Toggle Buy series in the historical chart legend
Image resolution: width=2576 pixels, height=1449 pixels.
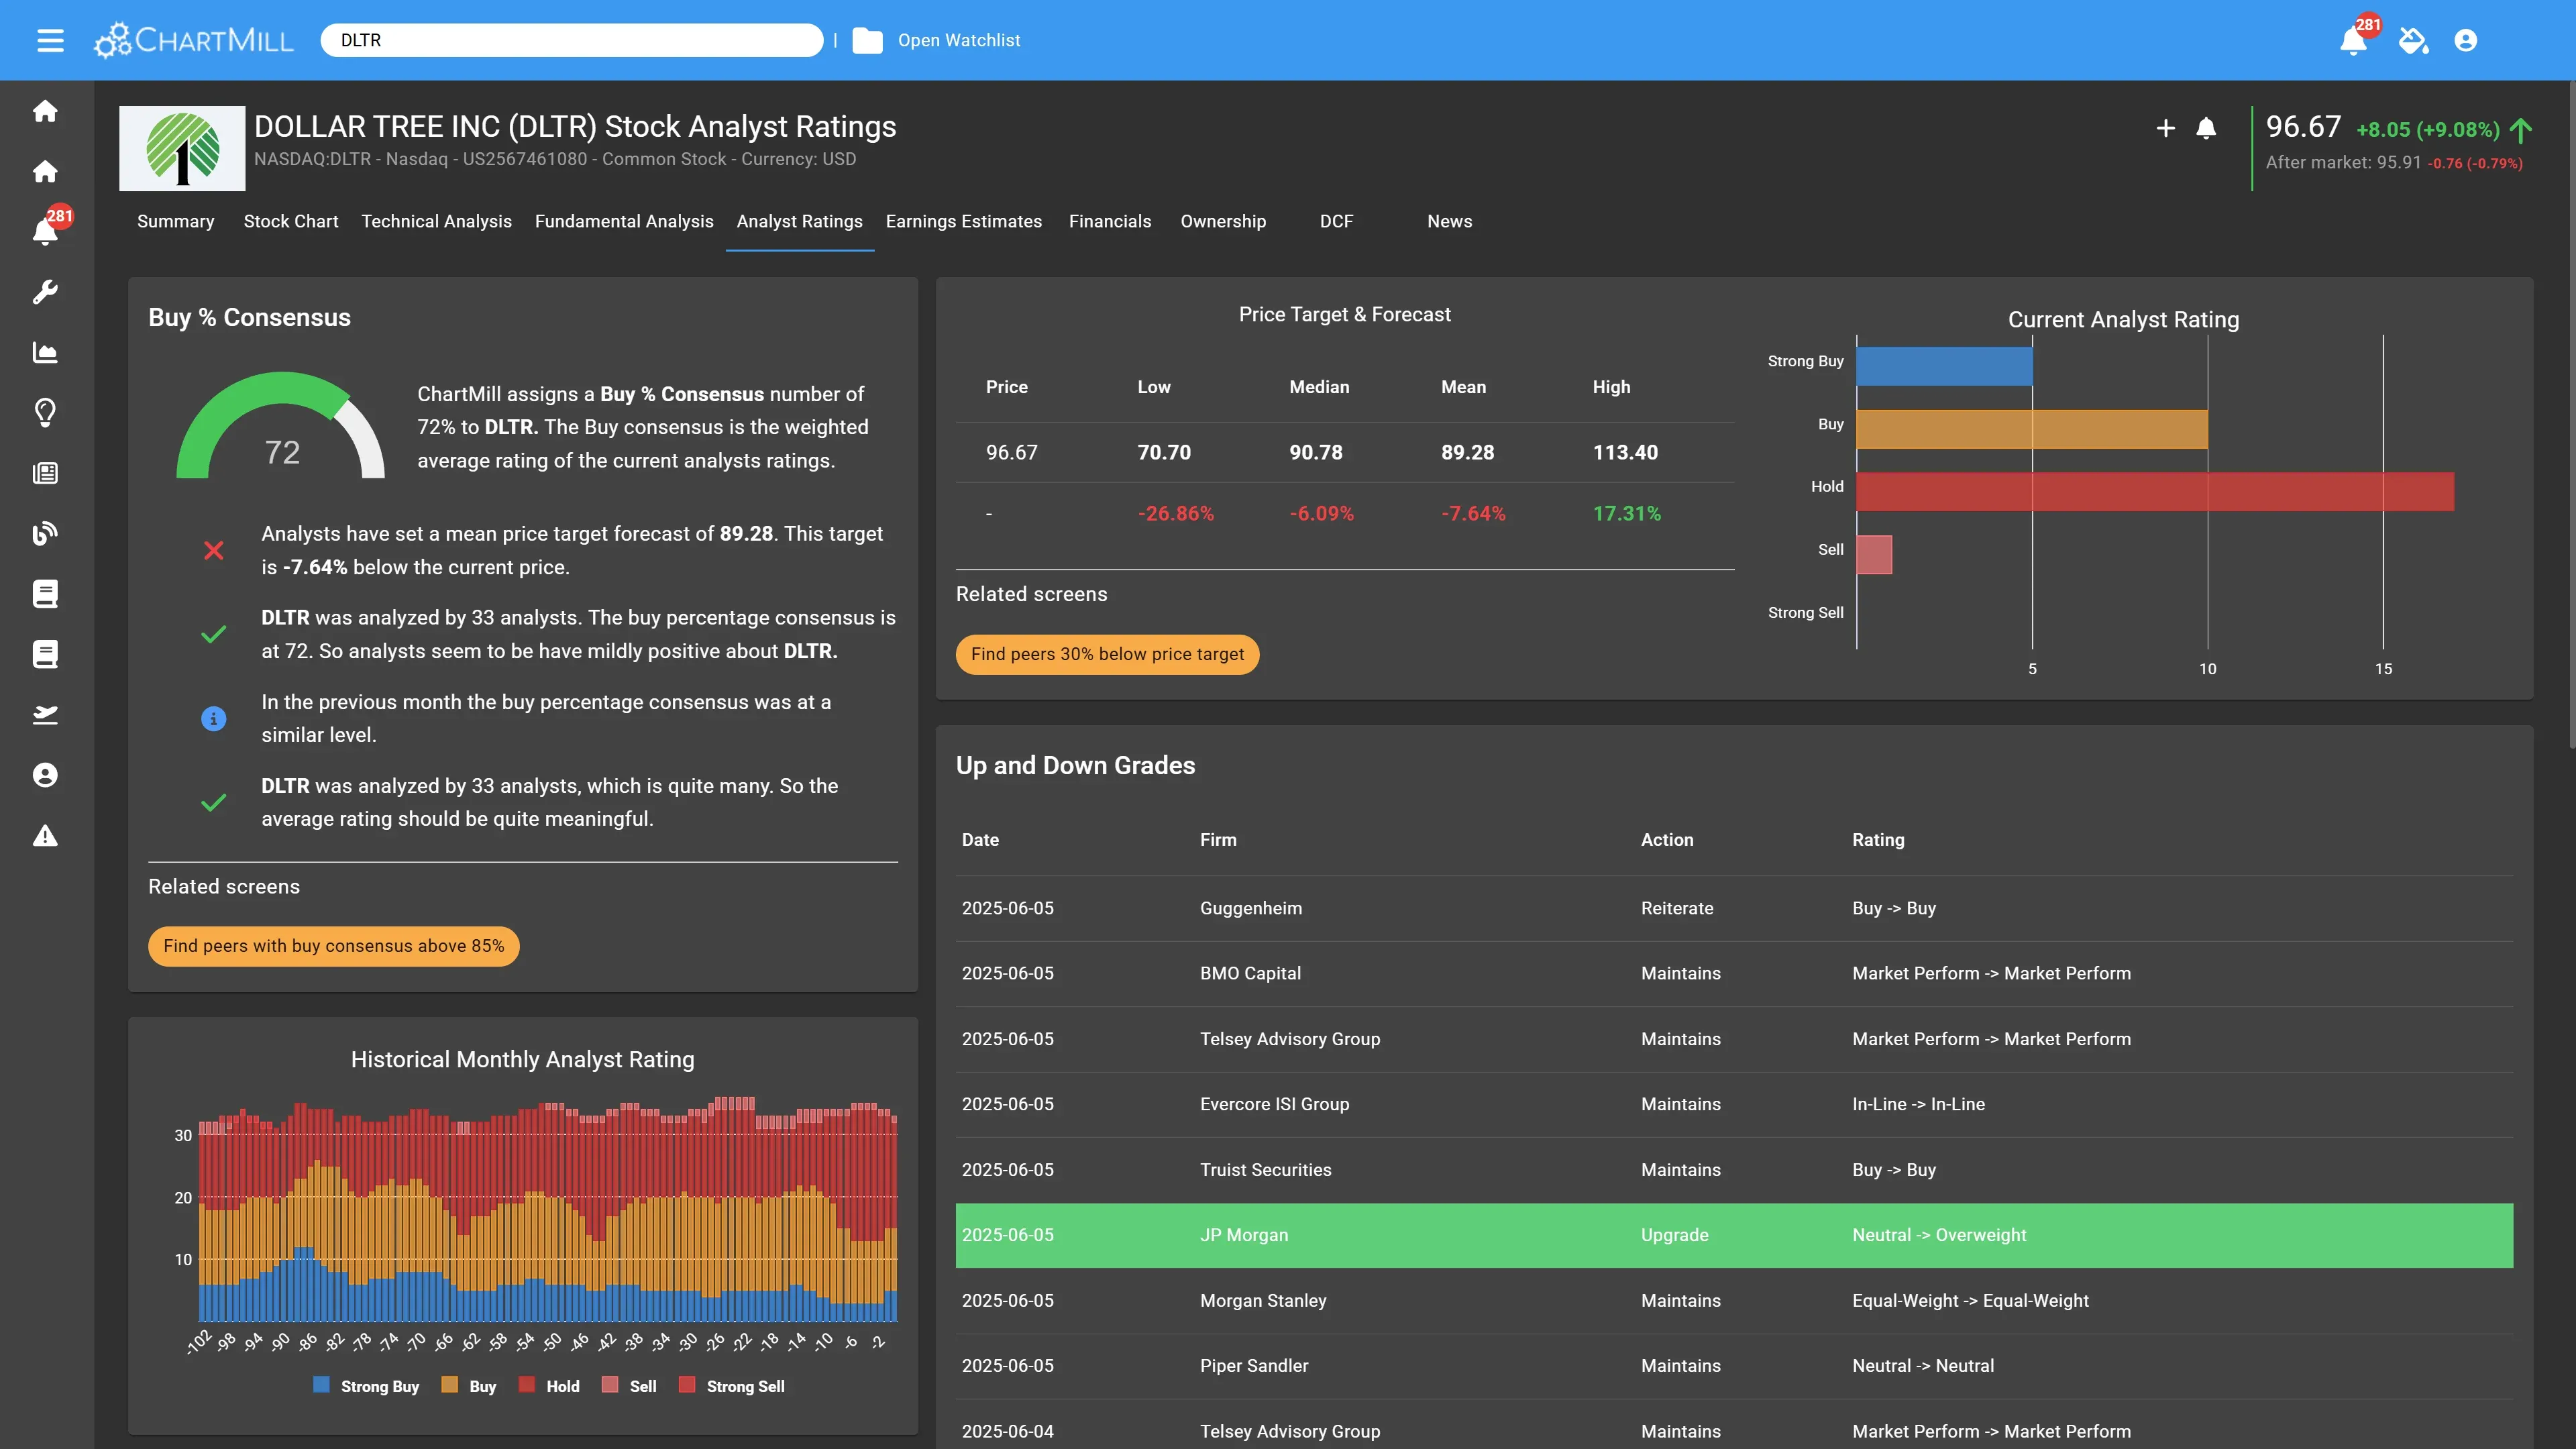pyautogui.click(x=469, y=1385)
